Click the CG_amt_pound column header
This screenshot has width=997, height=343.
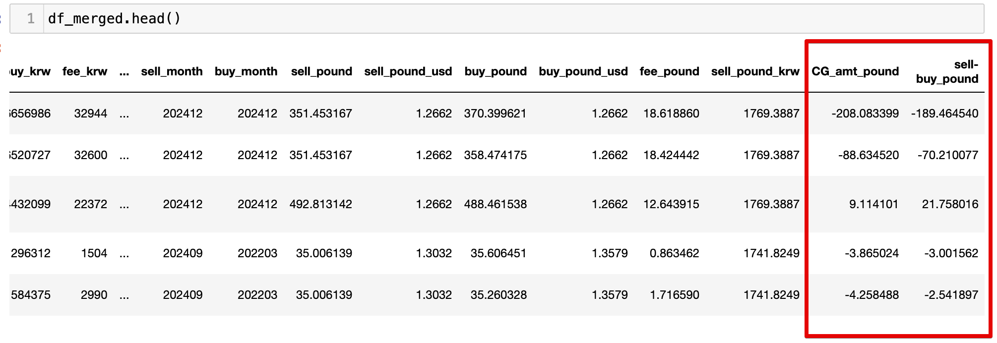pos(855,71)
